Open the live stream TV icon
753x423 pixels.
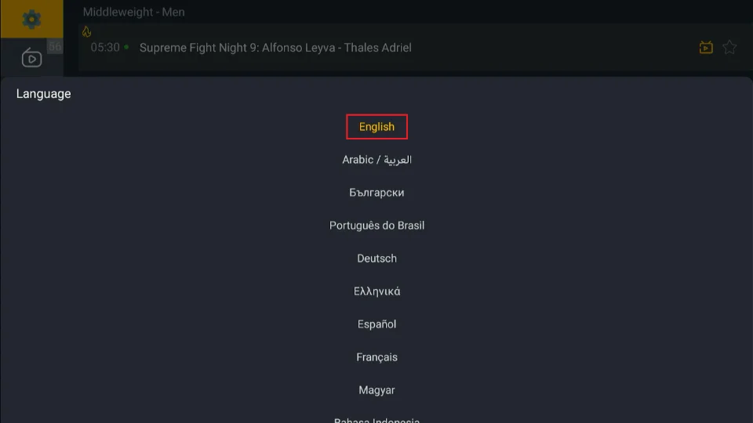pyautogui.click(x=706, y=48)
